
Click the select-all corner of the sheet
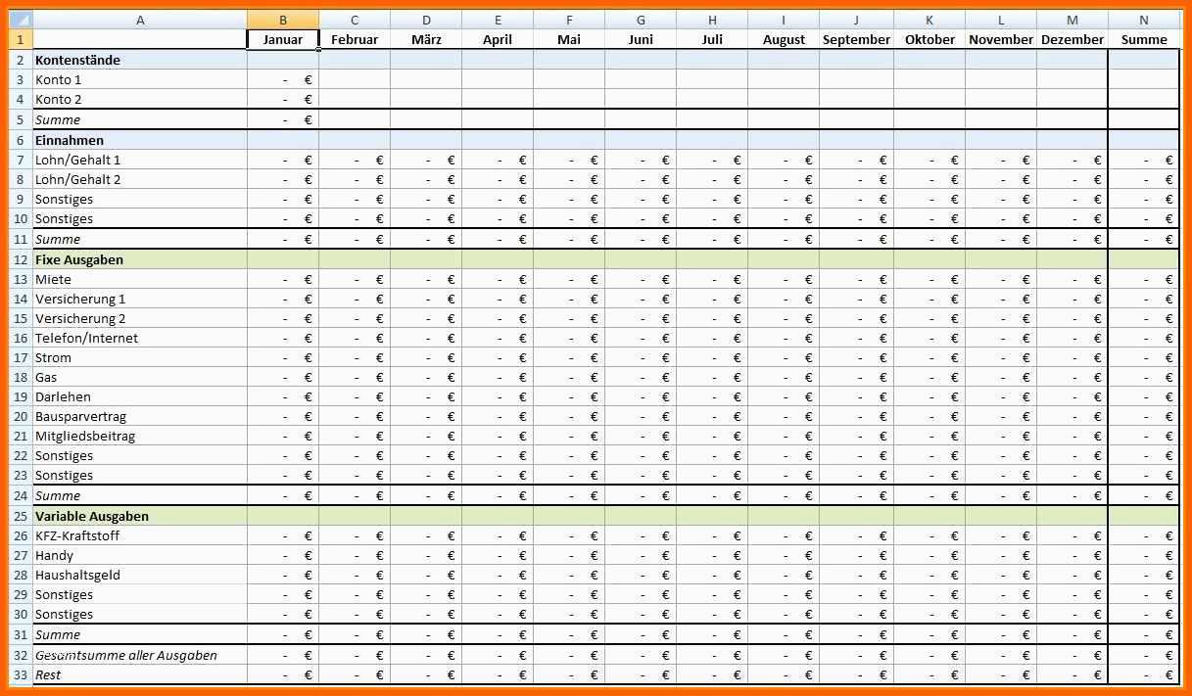click(20, 20)
